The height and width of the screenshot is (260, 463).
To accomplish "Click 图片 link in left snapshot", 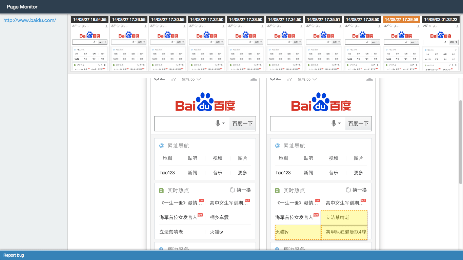I will pyautogui.click(x=243, y=158).
